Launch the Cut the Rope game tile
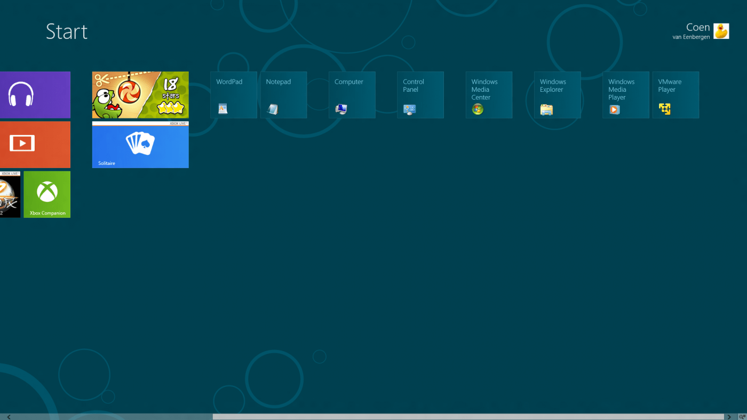Viewport: 747px width, 420px height. [140, 95]
